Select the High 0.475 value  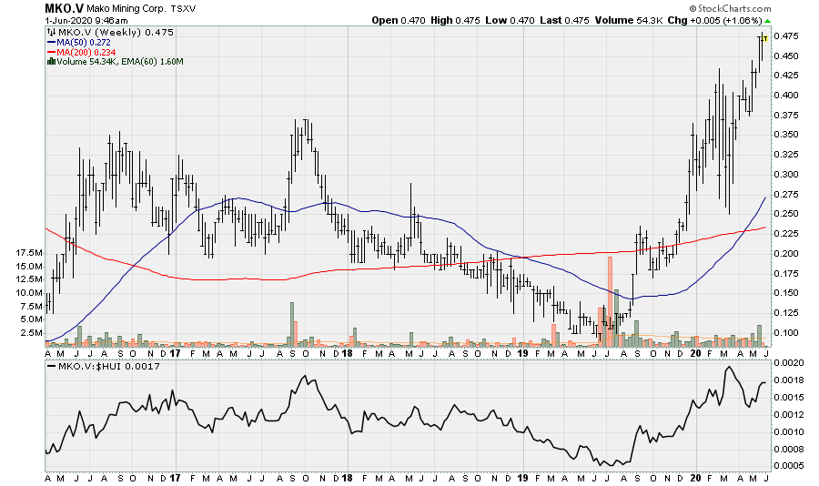click(455, 20)
